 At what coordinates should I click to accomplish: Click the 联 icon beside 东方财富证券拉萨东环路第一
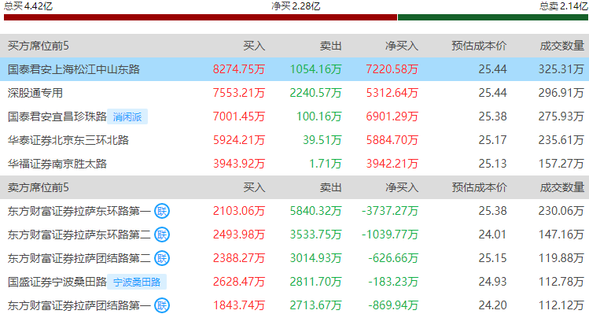tap(162, 211)
